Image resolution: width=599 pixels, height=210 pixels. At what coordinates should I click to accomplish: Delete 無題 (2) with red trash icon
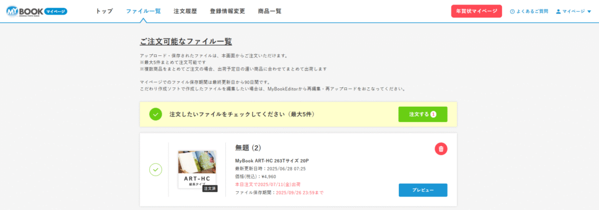441,149
